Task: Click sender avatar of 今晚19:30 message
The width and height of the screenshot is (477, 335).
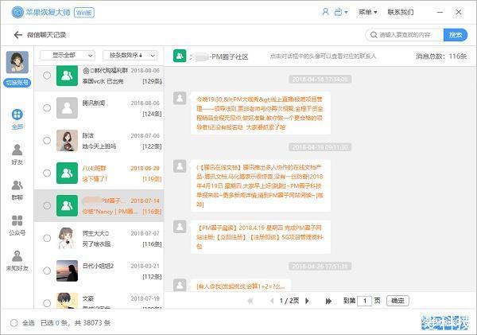Action: pos(180,98)
